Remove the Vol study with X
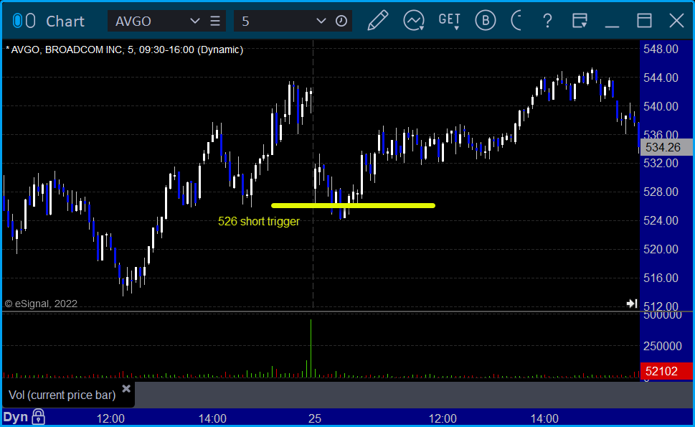The height and width of the screenshot is (427, 695). 126,389
